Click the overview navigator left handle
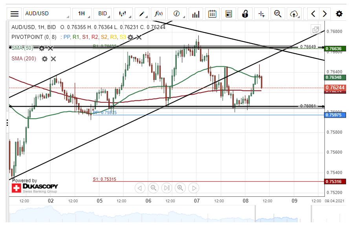This screenshot has height=225, width=350. click(255, 214)
